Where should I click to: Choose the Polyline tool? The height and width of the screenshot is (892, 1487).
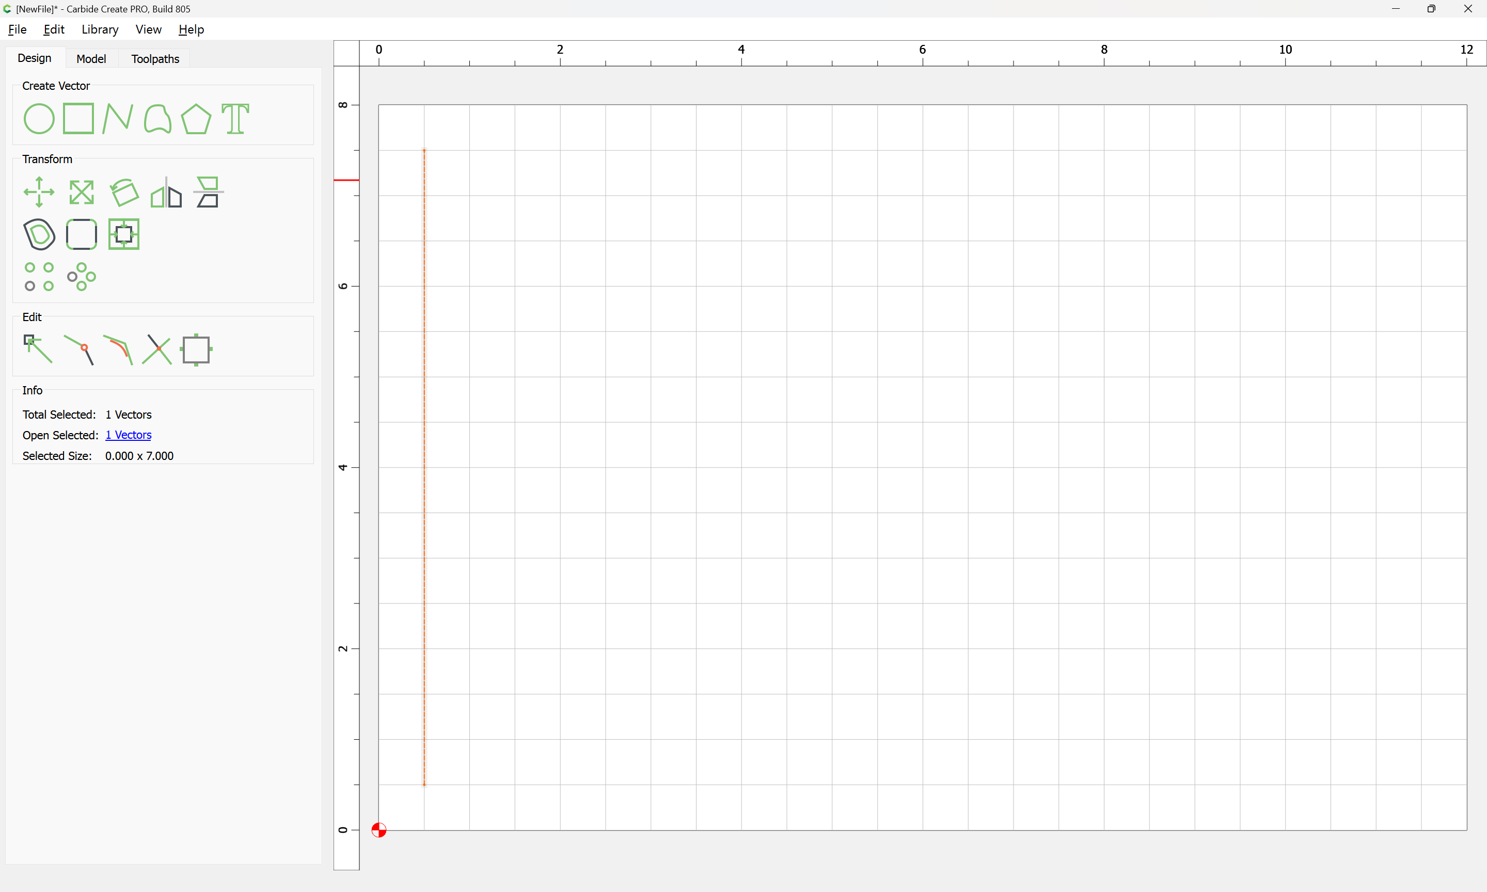pos(118,118)
